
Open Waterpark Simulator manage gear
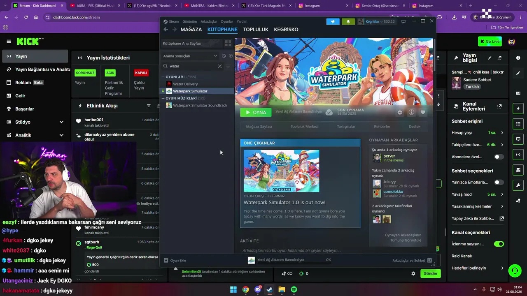(x=399, y=112)
